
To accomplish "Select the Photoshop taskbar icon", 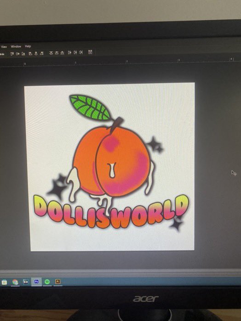I will [x=36, y=282].
